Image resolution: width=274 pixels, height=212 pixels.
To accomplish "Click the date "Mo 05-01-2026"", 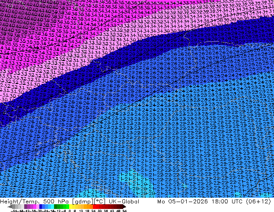I will 183,201.
